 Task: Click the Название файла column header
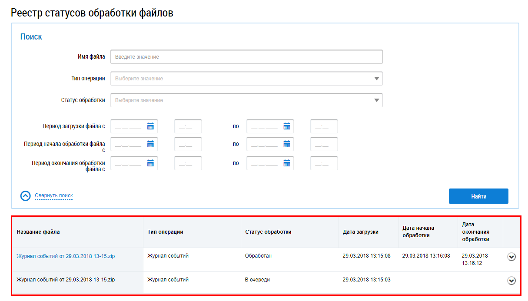38,232
